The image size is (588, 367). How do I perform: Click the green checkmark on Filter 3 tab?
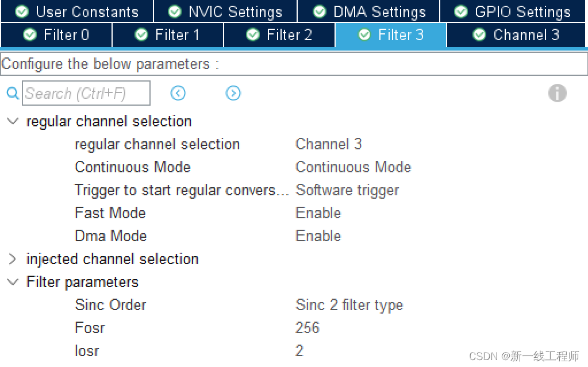pyautogui.click(x=364, y=34)
